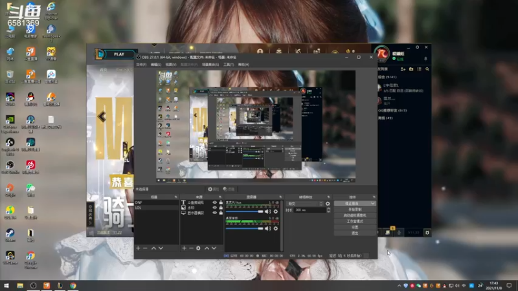
Task: Open Windows notification center icon
Action: tap(509, 285)
